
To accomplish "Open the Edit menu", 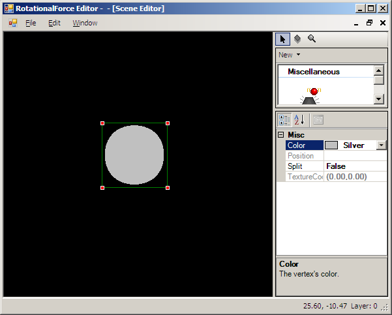I will click(x=54, y=23).
